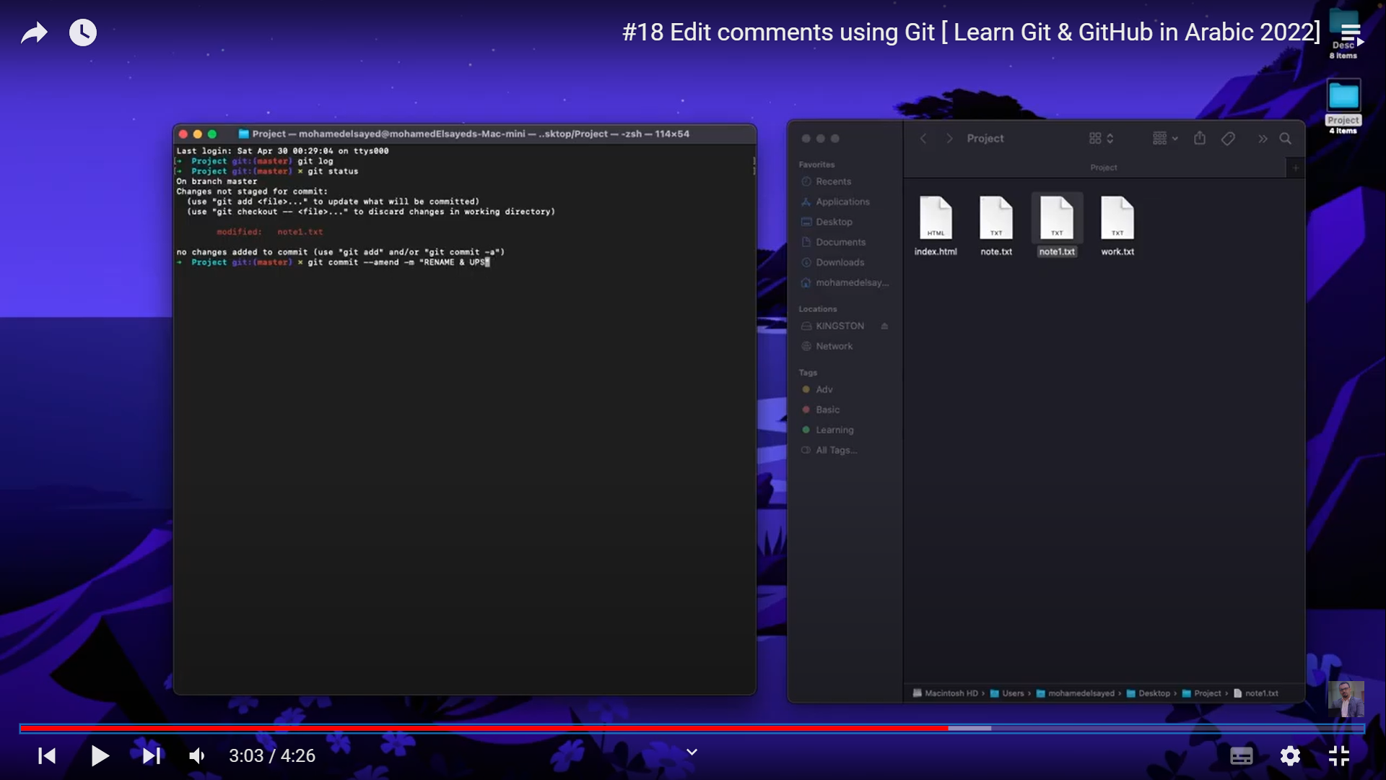
Task: Skip to the next video
Action: pyautogui.click(x=151, y=755)
